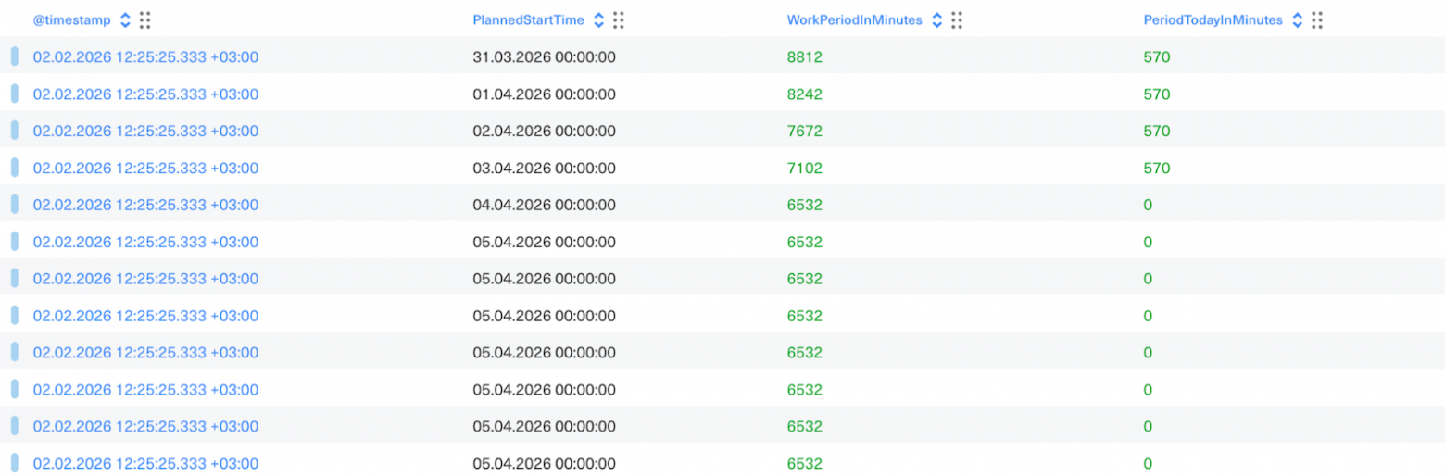
Task: Sort by PeriodTodayInMinutes using its arrows
Action: click(1298, 20)
